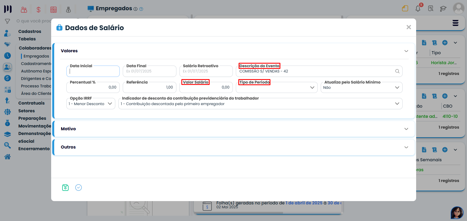Click the Referência field
The image size is (467, 221).
click(150, 87)
